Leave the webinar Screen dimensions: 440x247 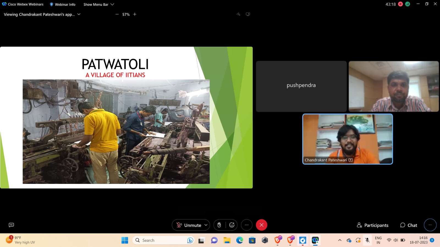point(262,225)
